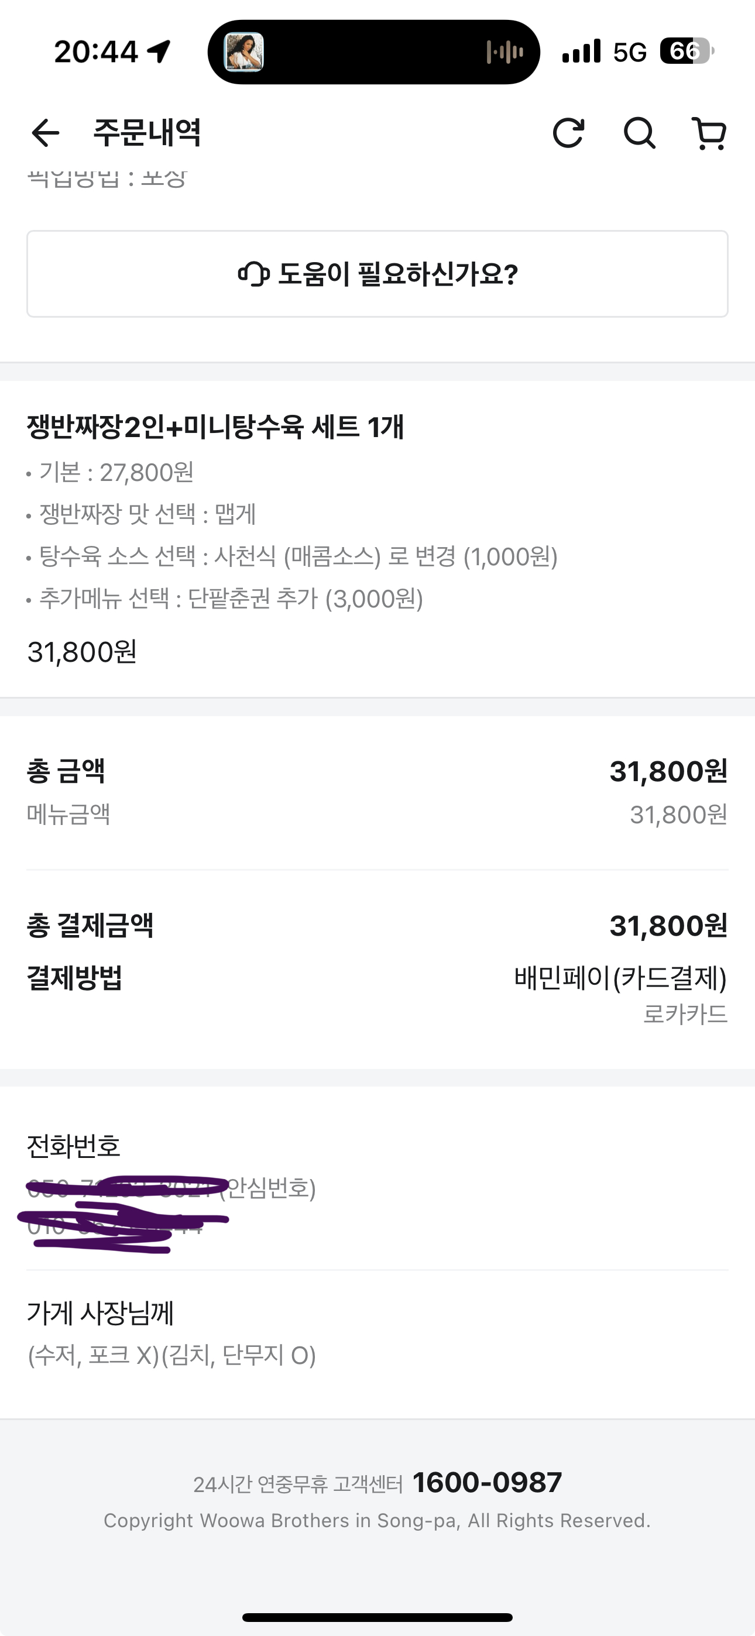
Task: Open the shopping cart
Action: pyautogui.click(x=709, y=133)
